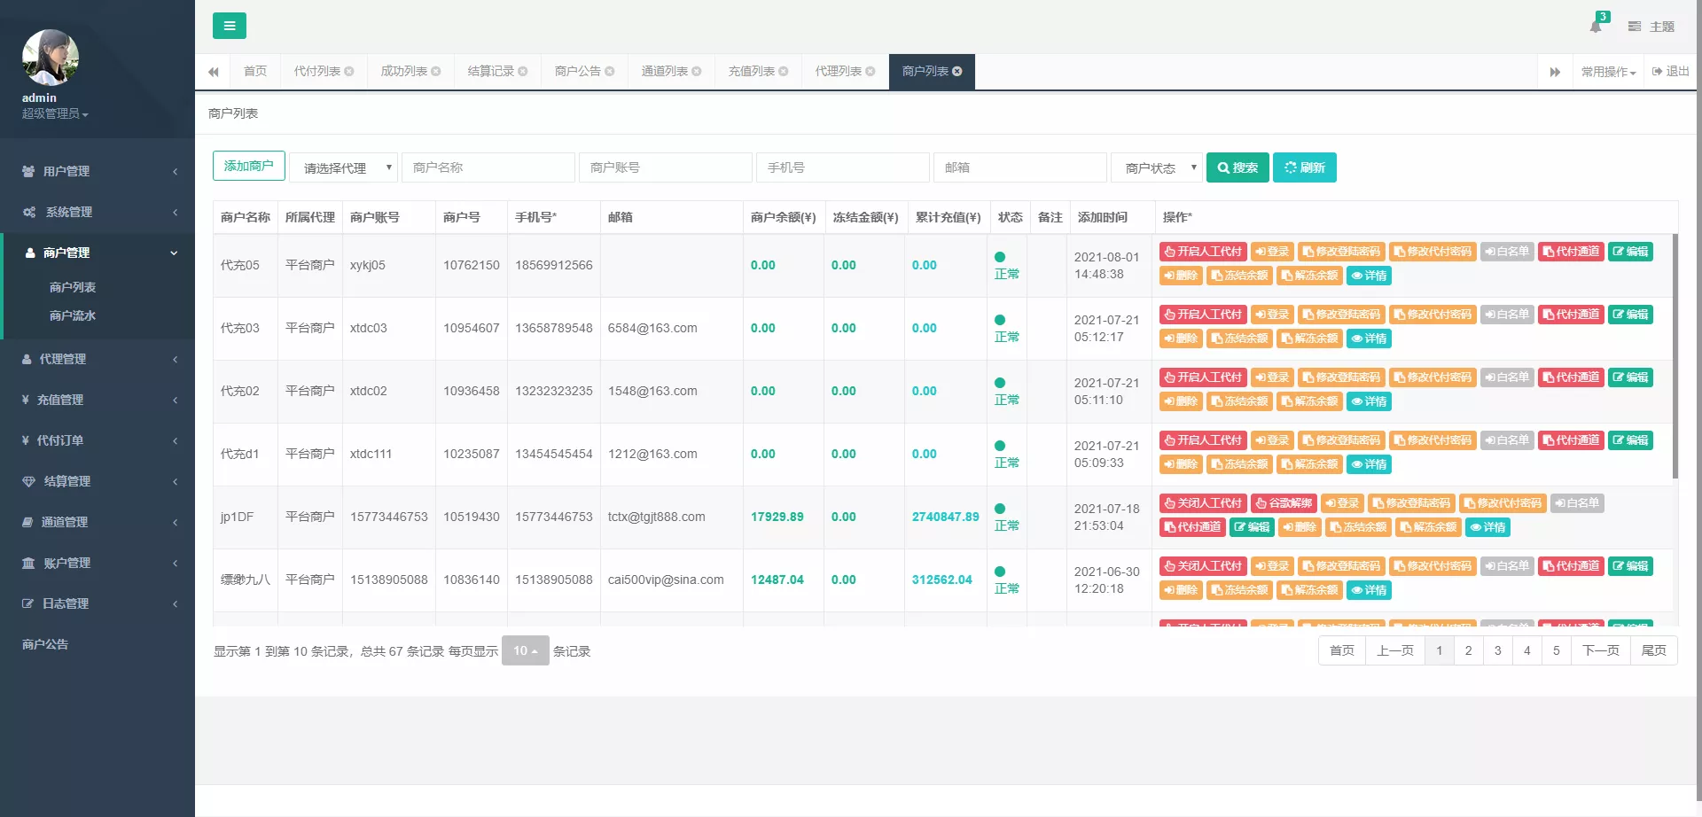Switch to the 充值列表 tab

tap(751, 71)
